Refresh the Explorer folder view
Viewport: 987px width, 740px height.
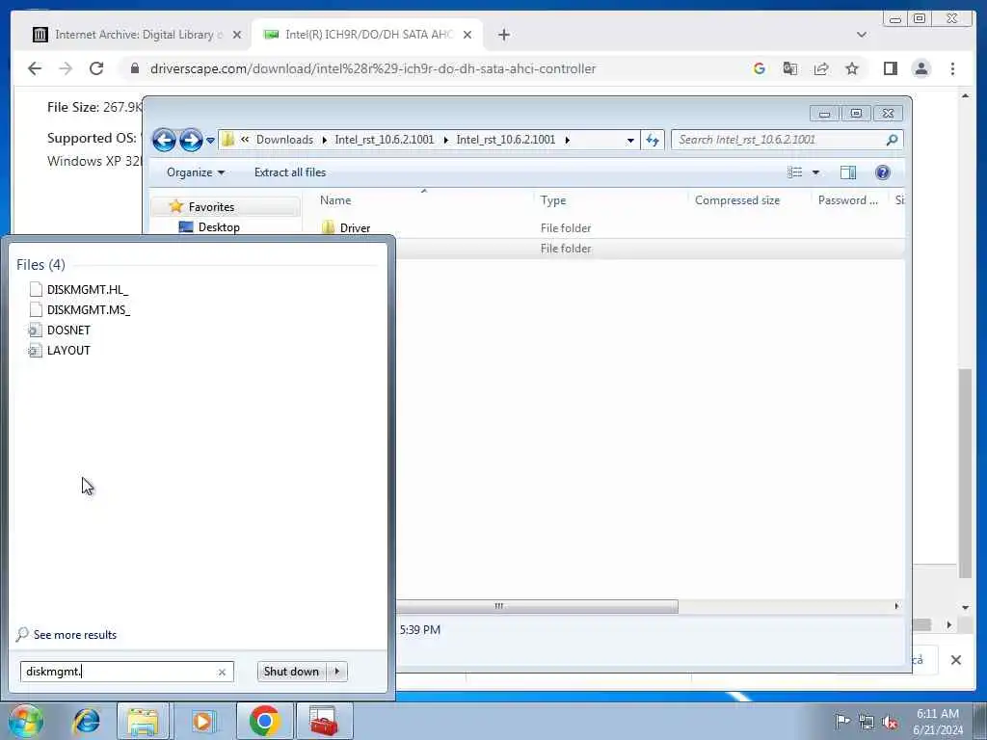(653, 141)
